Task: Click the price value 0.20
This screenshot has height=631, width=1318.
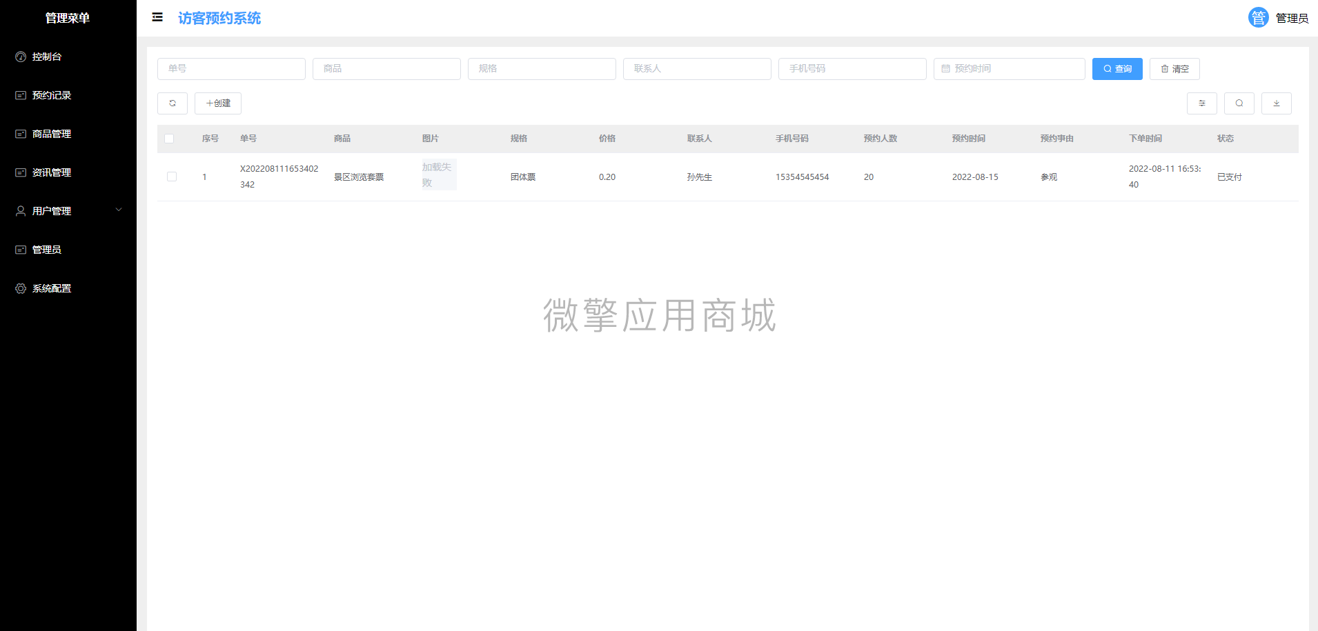Action: pyautogui.click(x=607, y=177)
